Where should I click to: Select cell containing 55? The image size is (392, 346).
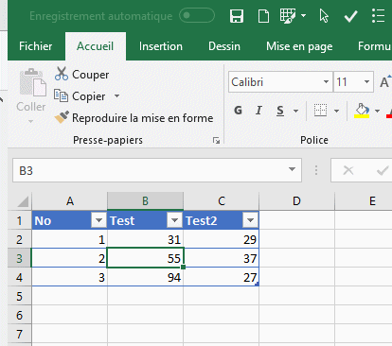145,258
